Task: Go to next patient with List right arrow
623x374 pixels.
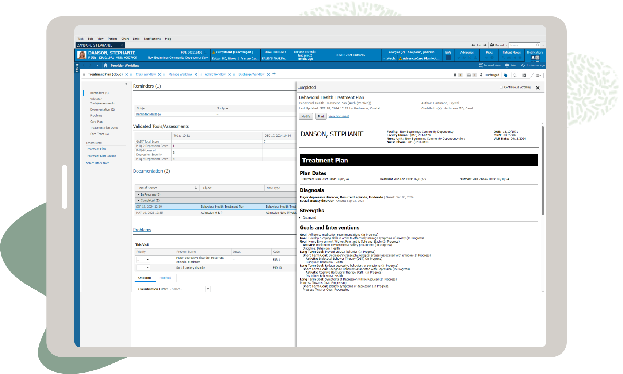Action: tap(485, 45)
